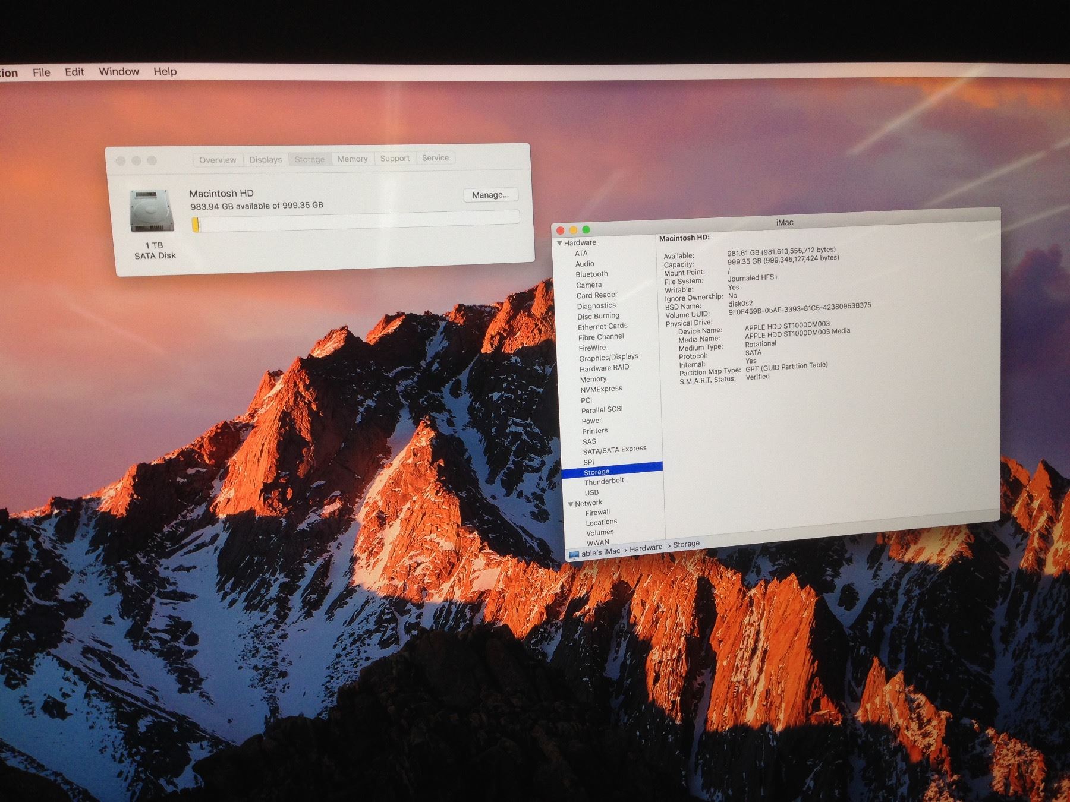Viewport: 1070px width, 802px height.
Task: Select Thunderbolt in the hardware list
Action: pos(604,481)
